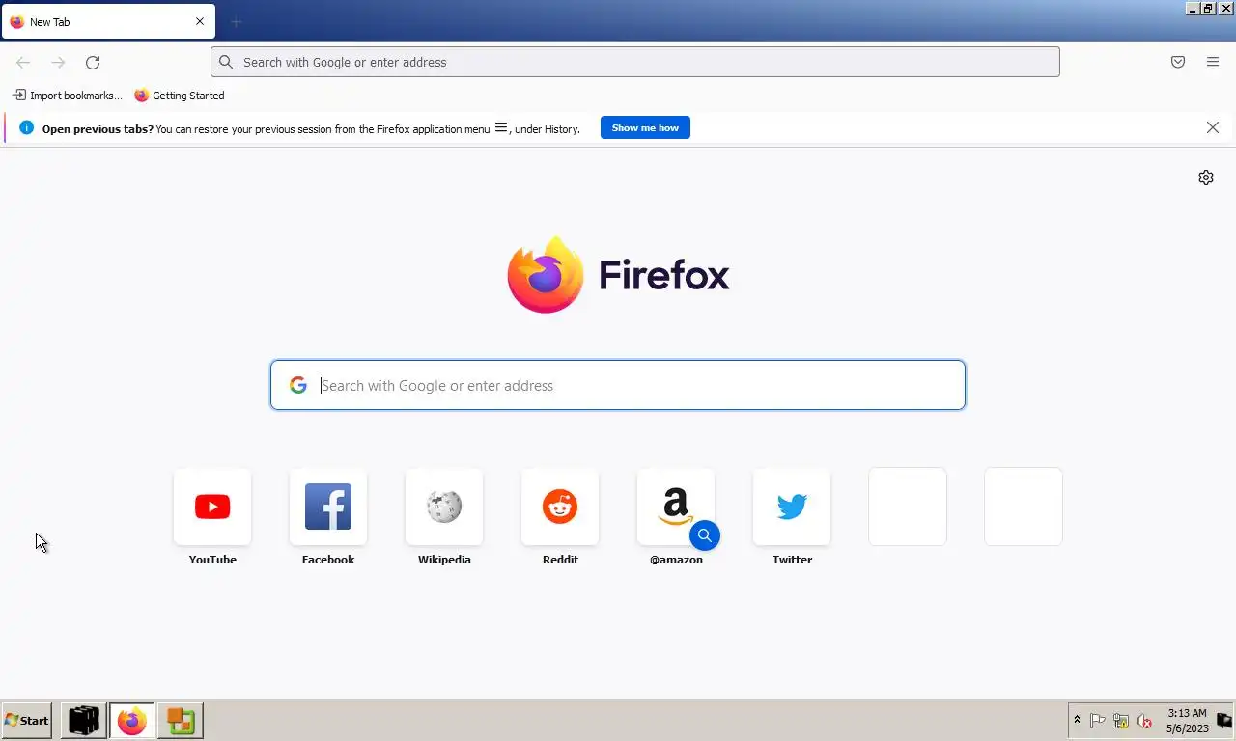1236x741 pixels.
Task: Open the Twitter shortcut tile
Action: pyautogui.click(x=792, y=507)
